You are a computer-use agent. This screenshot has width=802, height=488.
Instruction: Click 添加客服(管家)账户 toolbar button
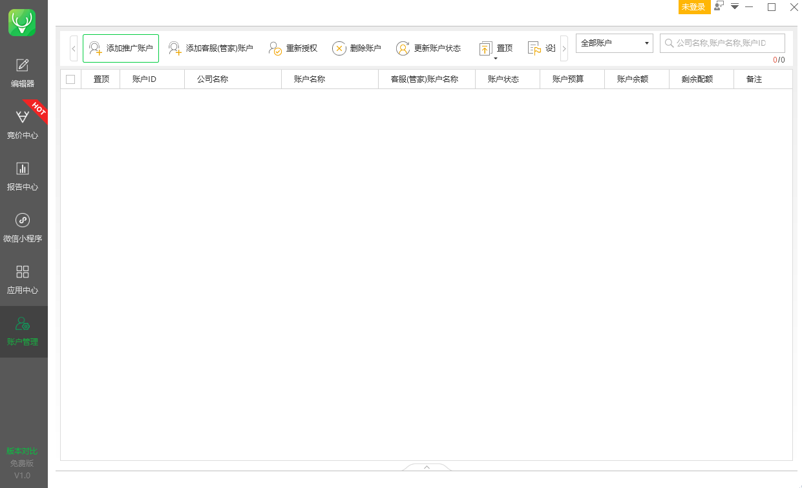pyautogui.click(x=211, y=48)
